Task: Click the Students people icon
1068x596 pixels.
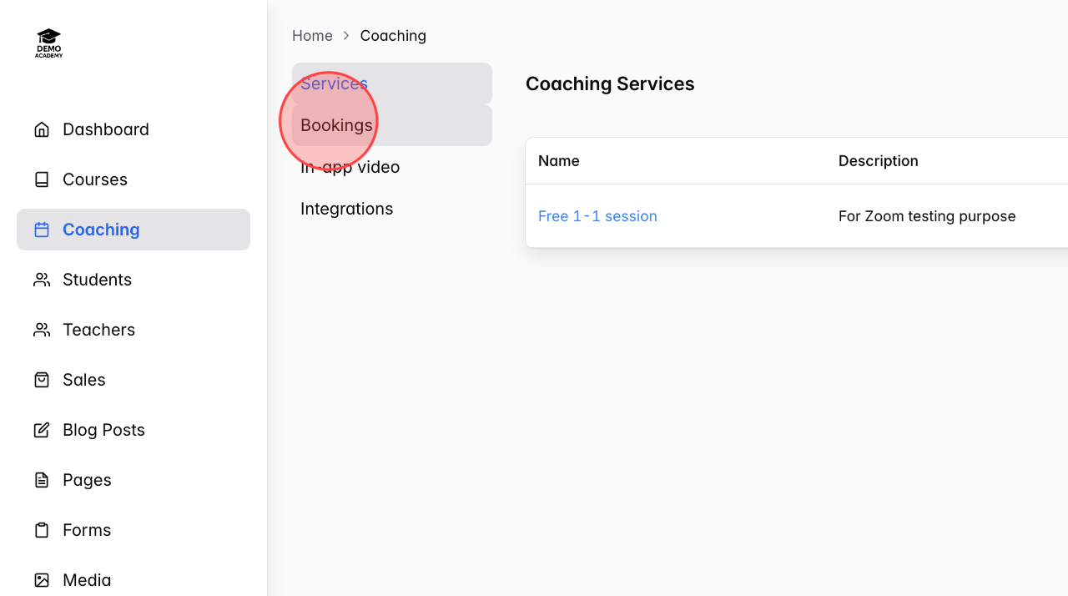Action: point(42,280)
